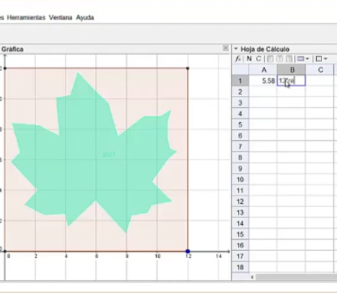This screenshot has width=337, height=293.
Task: Toggle the fx input bar icon
Action: coord(238,59)
